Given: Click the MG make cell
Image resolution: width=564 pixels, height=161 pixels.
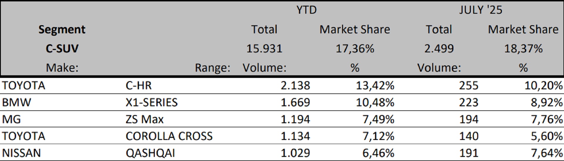Looking at the screenshot, I should (x=11, y=119).
